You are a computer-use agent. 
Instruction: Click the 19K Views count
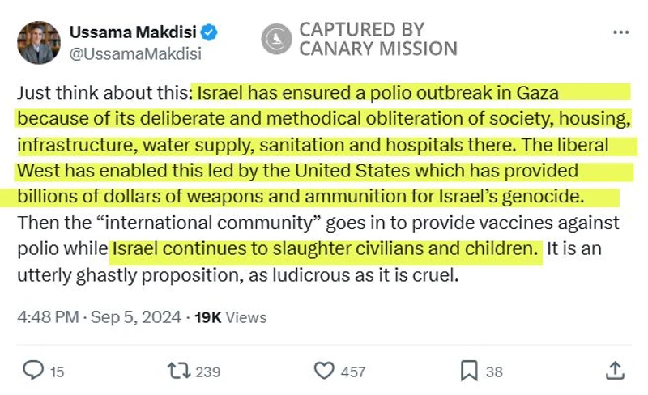pos(228,317)
